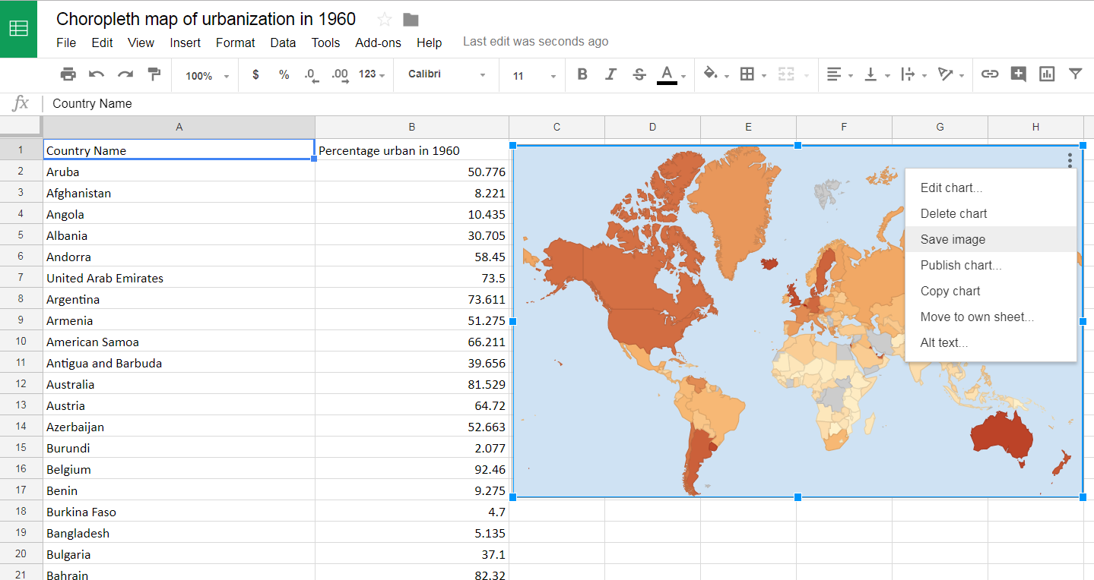Click the merge cells icon

pos(786,74)
